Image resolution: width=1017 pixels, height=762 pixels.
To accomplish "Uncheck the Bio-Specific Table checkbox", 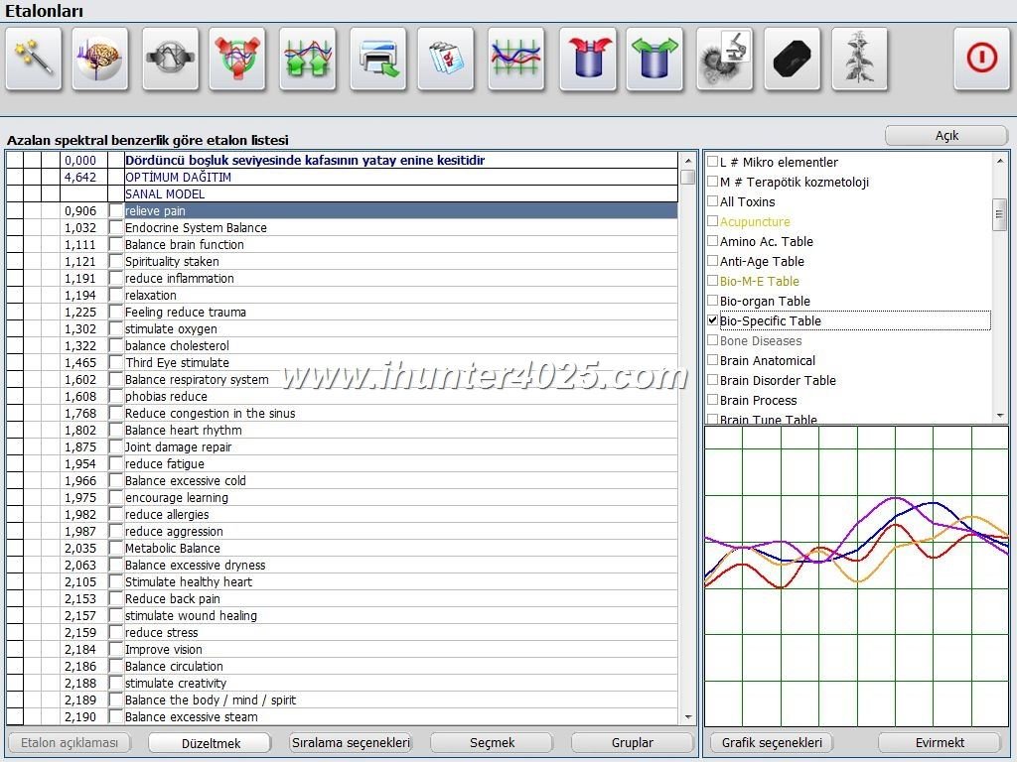I will coord(712,320).
